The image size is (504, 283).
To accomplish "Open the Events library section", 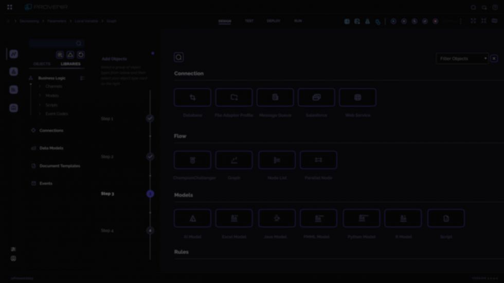I will pyautogui.click(x=46, y=183).
